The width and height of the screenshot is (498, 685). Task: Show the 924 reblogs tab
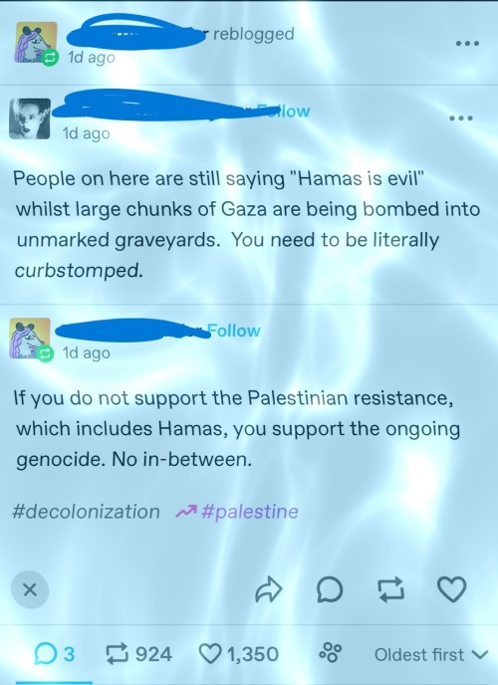click(x=138, y=654)
